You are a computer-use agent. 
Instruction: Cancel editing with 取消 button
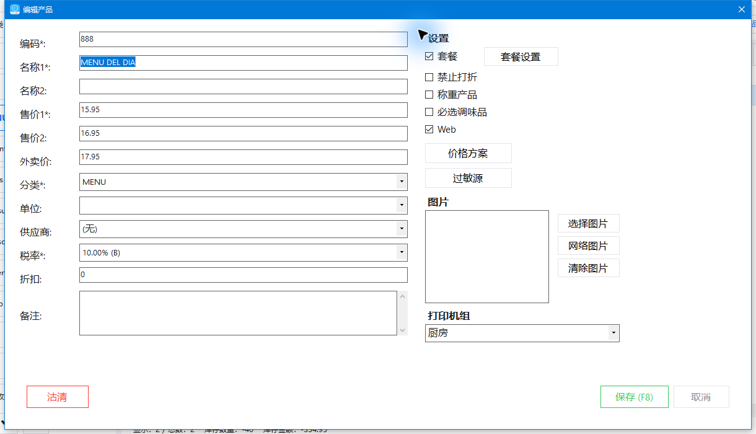tap(701, 397)
